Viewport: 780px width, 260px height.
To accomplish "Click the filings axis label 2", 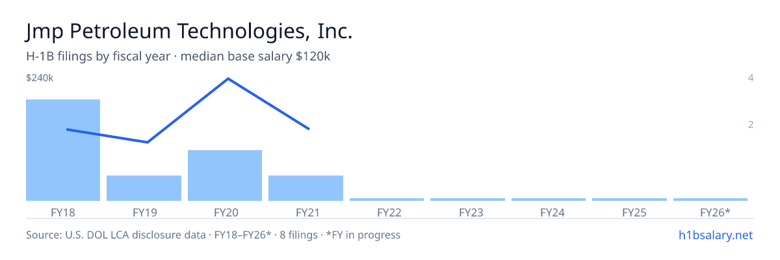I will (x=751, y=124).
